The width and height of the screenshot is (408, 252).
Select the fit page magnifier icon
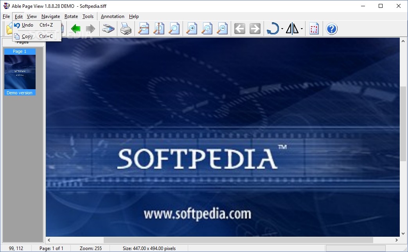point(174,29)
